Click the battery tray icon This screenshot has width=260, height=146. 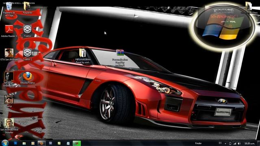coord(230,144)
